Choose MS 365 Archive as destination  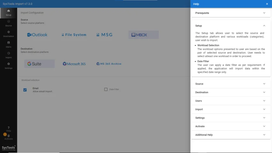[109, 64]
